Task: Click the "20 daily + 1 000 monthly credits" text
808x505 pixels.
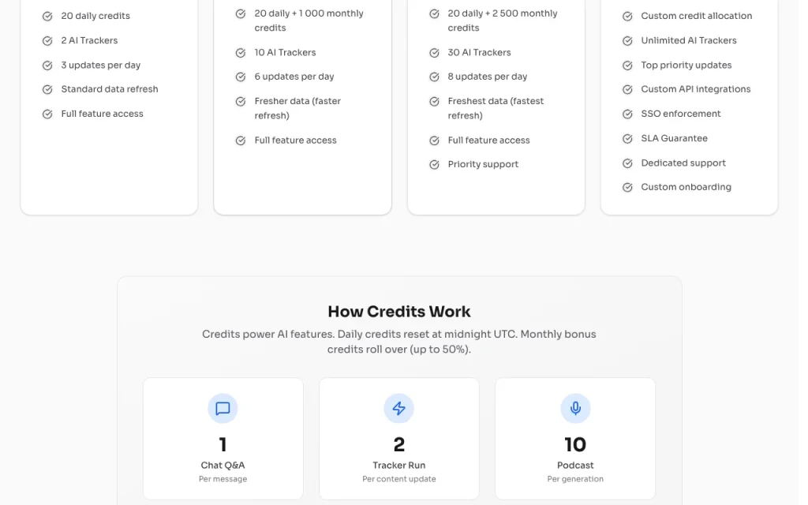Action: click(309, 21)
